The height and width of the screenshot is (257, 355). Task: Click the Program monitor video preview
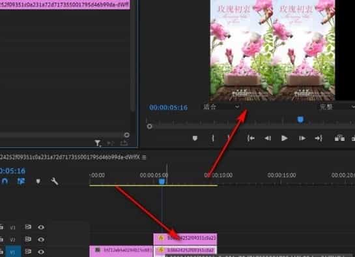272,50
